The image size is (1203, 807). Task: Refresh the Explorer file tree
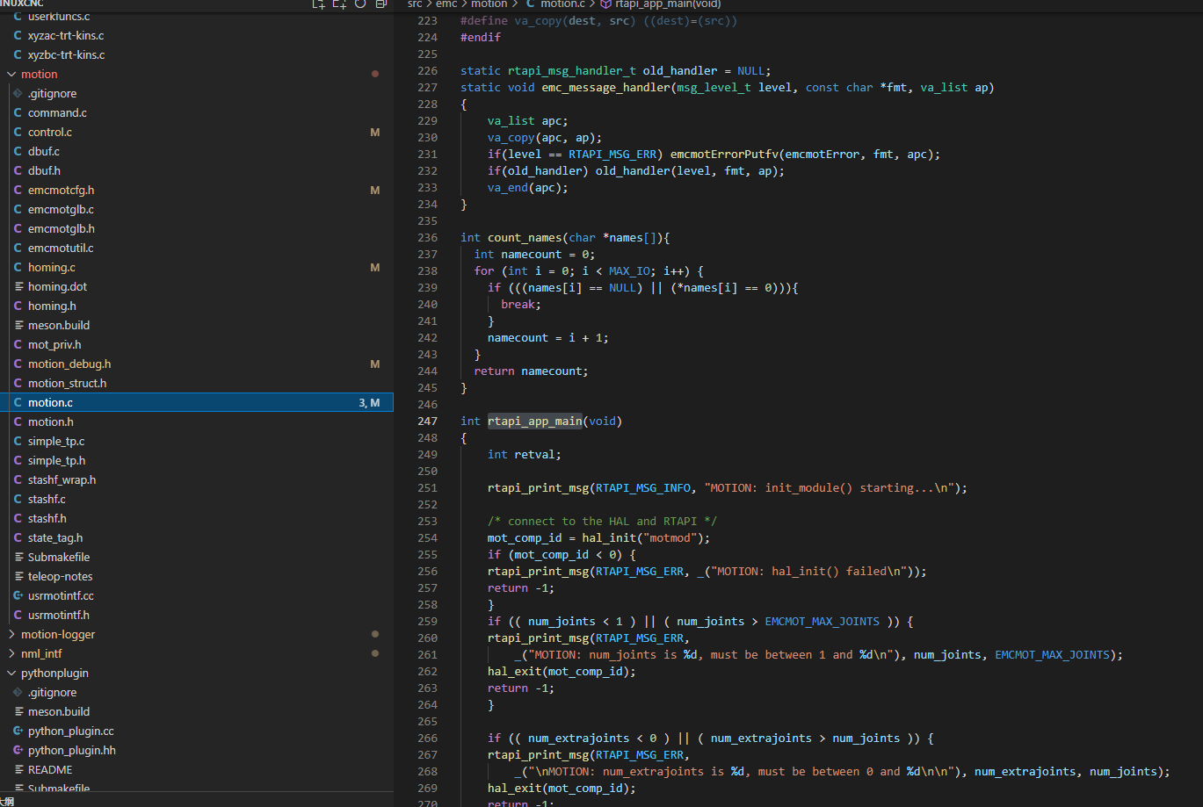360,4
